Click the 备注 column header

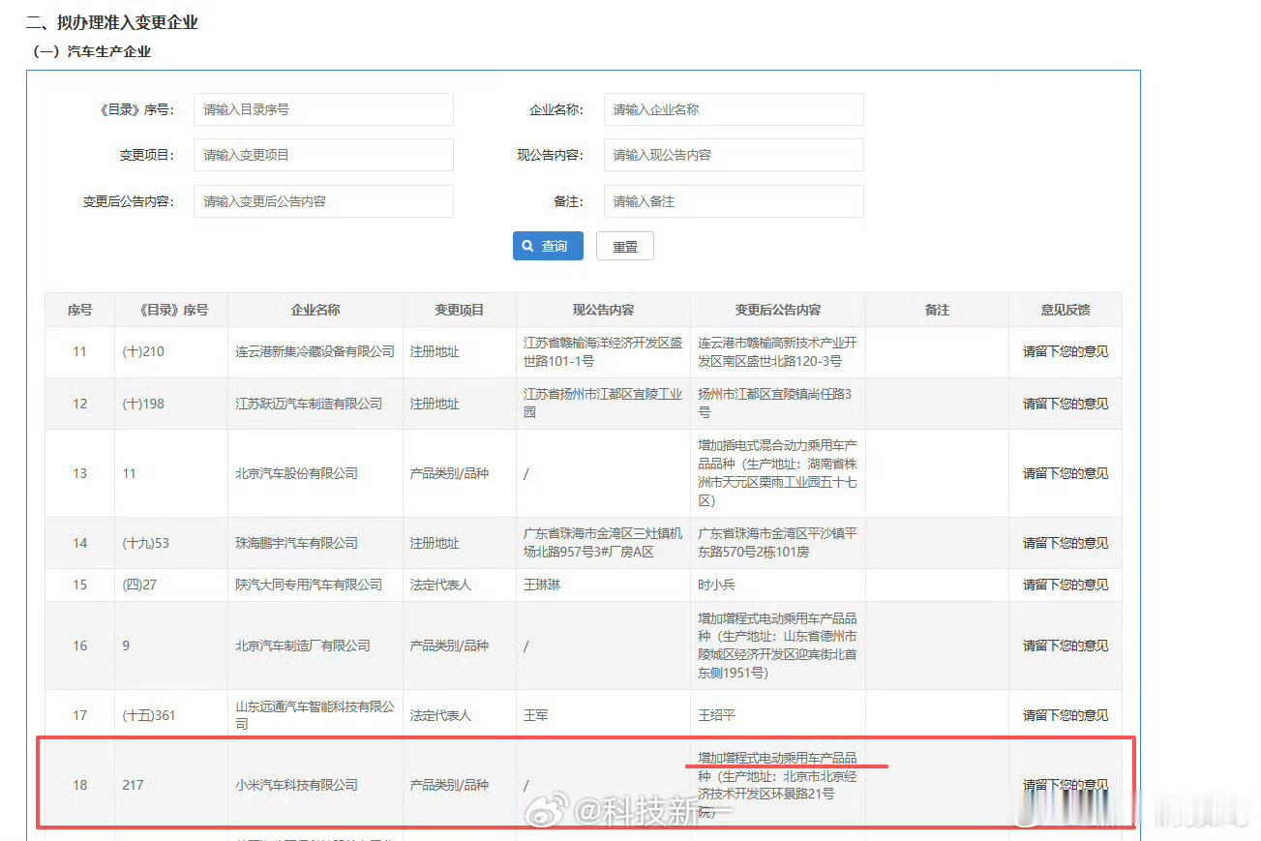tap(937, 310)
